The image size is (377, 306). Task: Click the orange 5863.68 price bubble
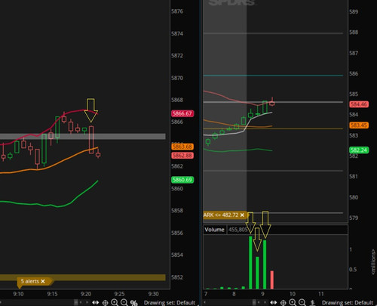[182, 147]
